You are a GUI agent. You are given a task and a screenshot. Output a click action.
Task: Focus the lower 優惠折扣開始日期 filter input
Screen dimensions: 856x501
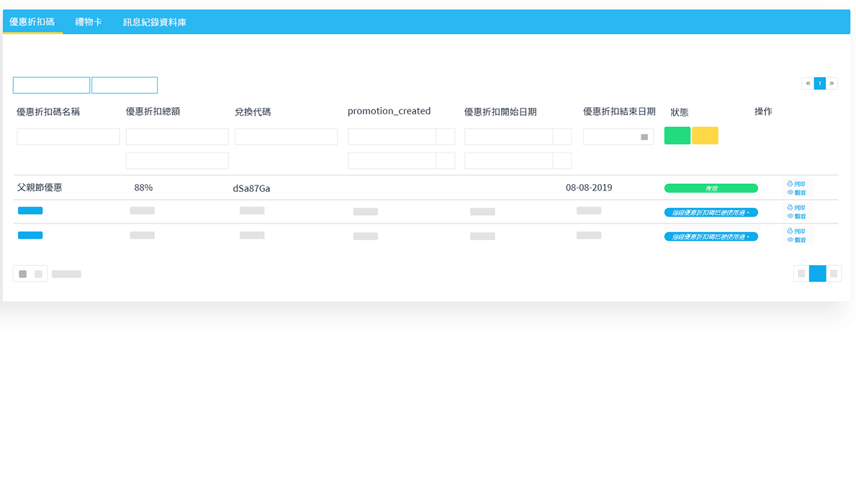tap(508, 161)
